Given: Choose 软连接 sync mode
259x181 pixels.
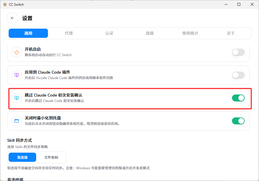Looking at the screenshot, I should (22, 157).
